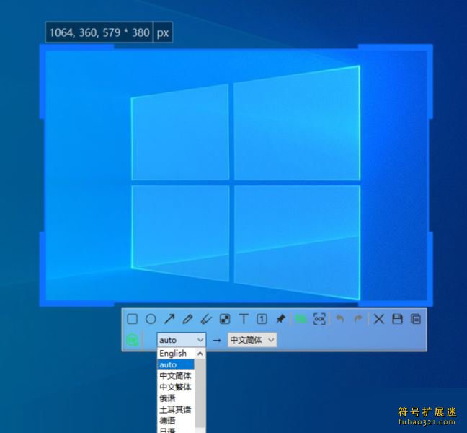The image size is (467, 433).
Task: Select the highlighter marker tool
Action: pyautogui.click(x=206, y=319)
